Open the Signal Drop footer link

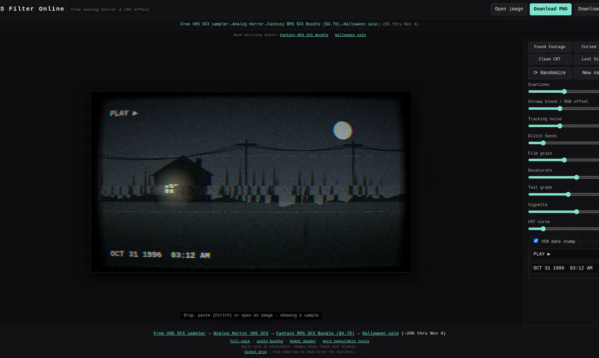point(255,352)
